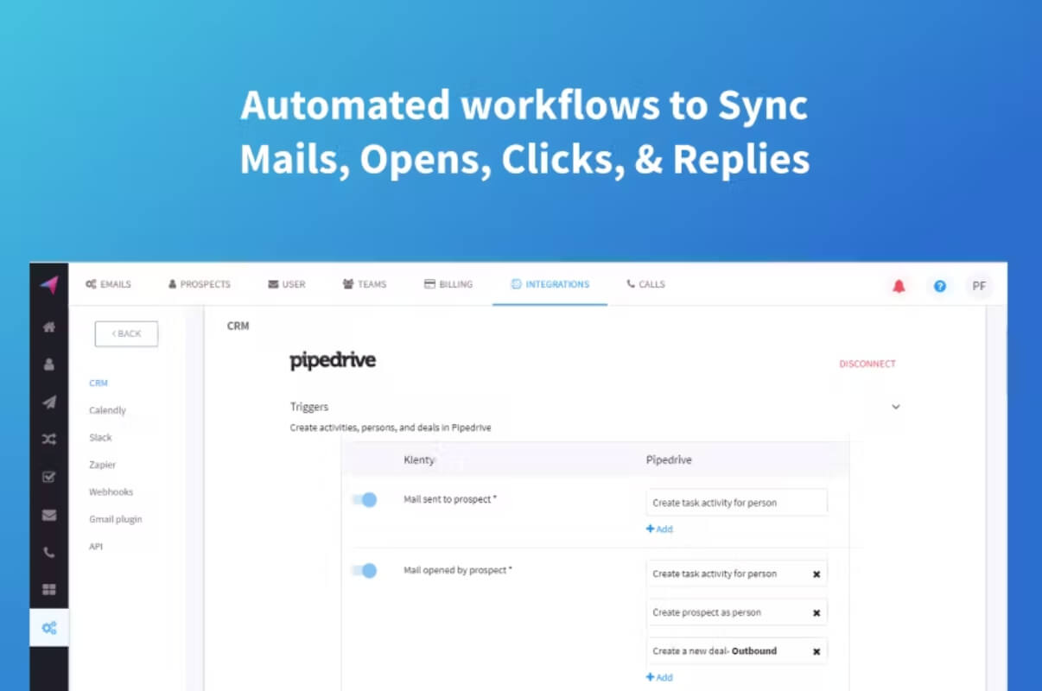Click Disconnect for Pipedrive
The height and width of the screenshot is (691, 1042).
867,364
